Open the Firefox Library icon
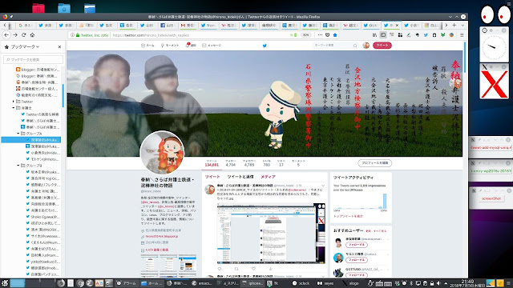This screenshot has height=288, width=513. pyautogui.click(x=374, y=35)
